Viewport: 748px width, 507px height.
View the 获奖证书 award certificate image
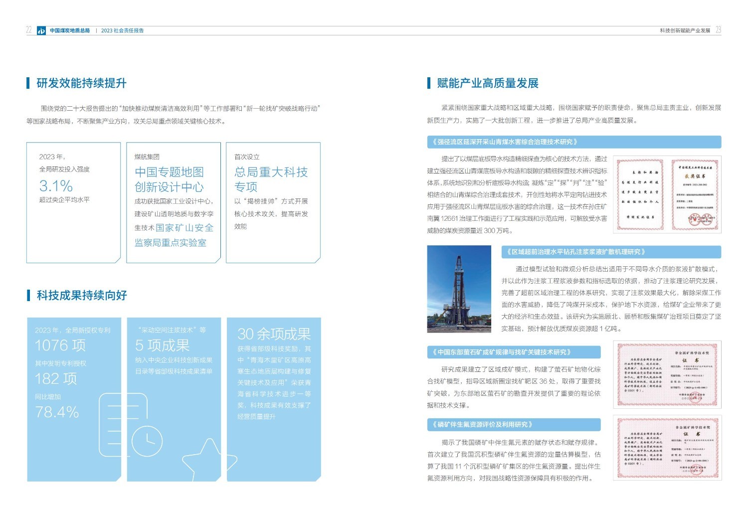[x=695, y=193]
